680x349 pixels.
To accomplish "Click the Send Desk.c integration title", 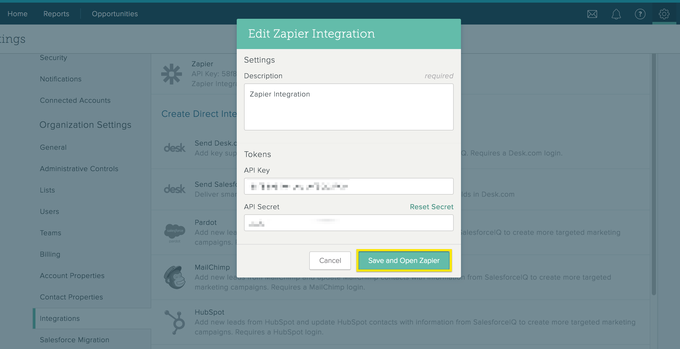I will coord(216,143).
